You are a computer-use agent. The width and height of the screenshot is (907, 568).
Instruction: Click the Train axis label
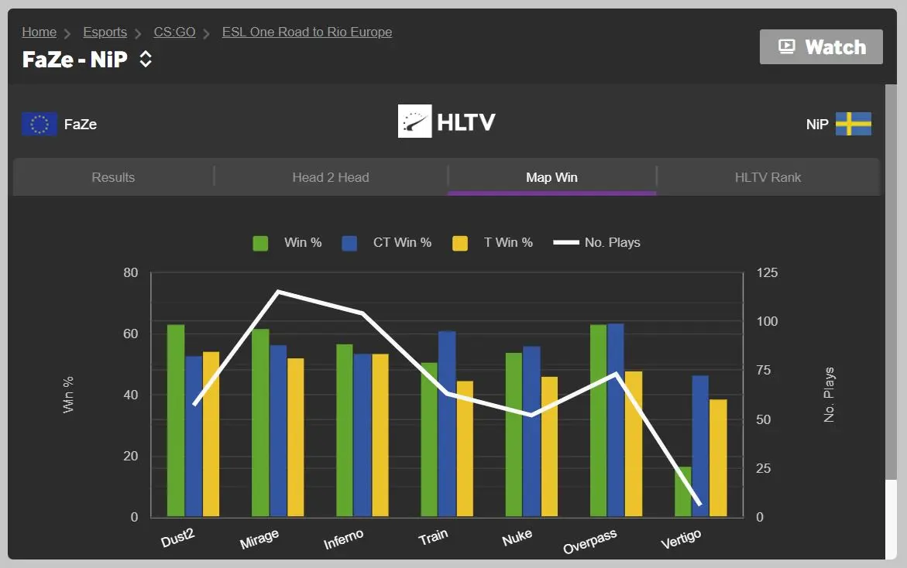coord(433,537)
